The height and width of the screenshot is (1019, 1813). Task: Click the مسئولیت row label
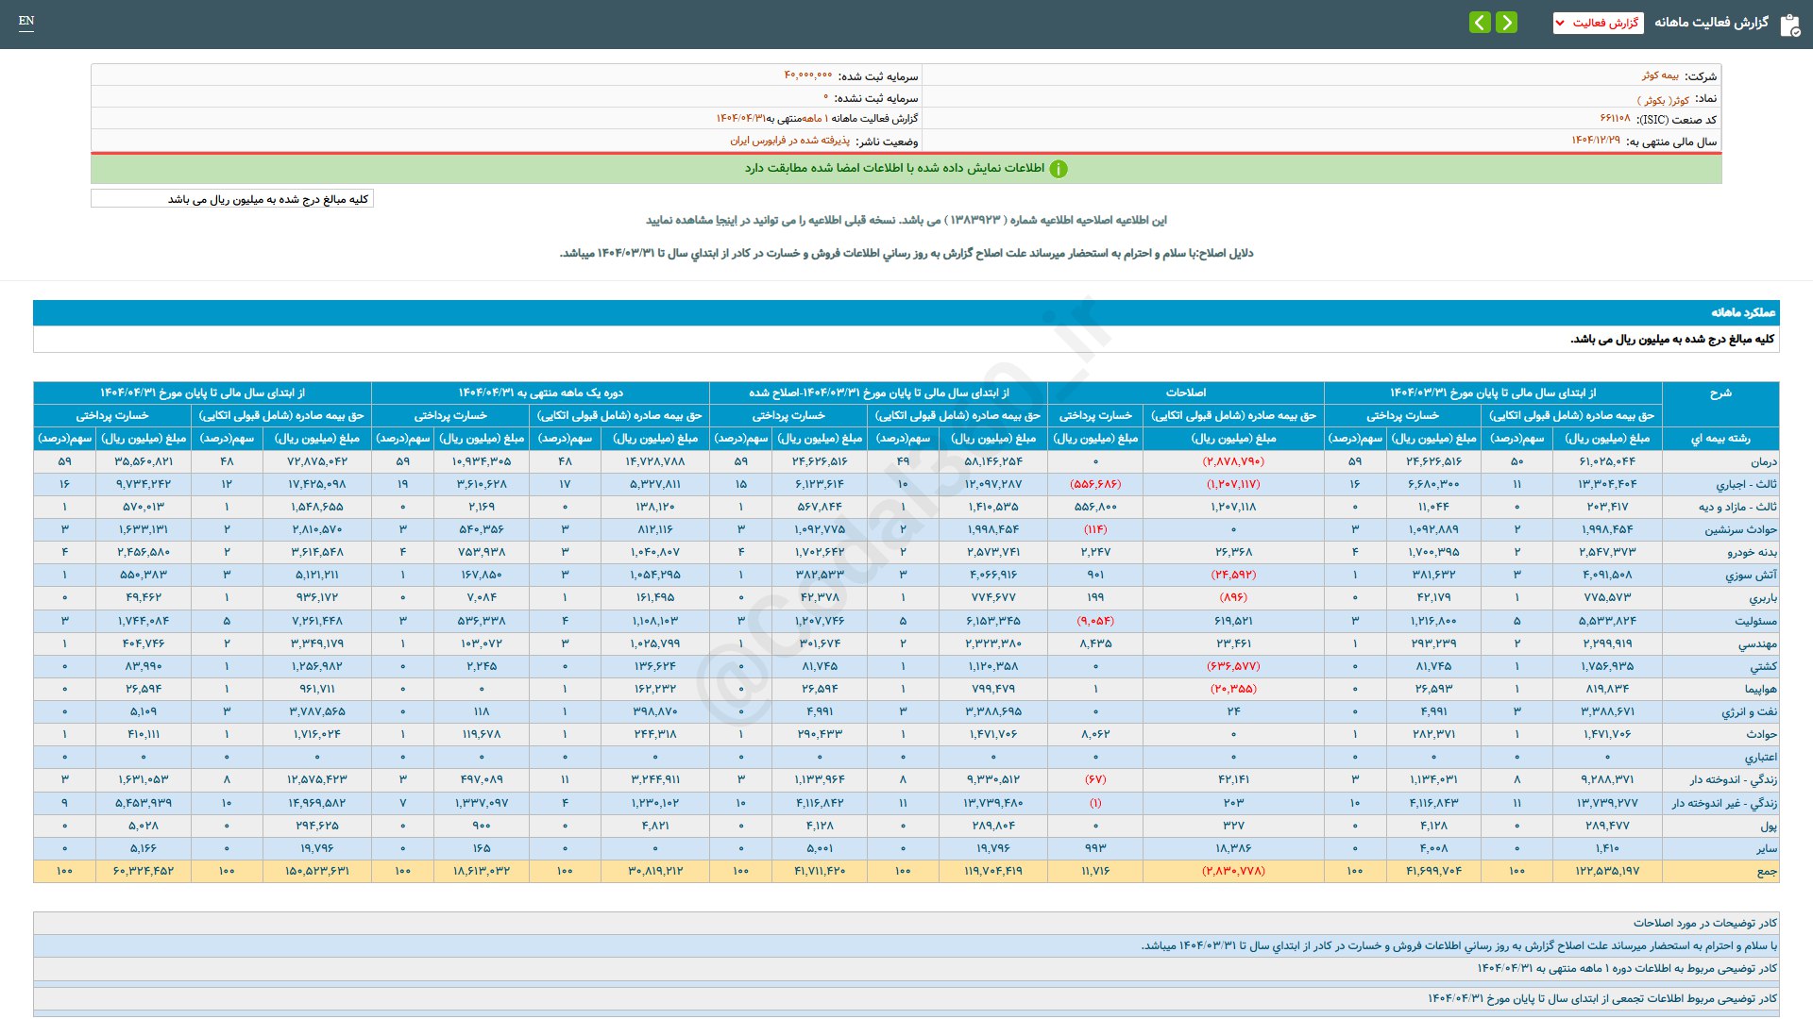(1755, 622)
